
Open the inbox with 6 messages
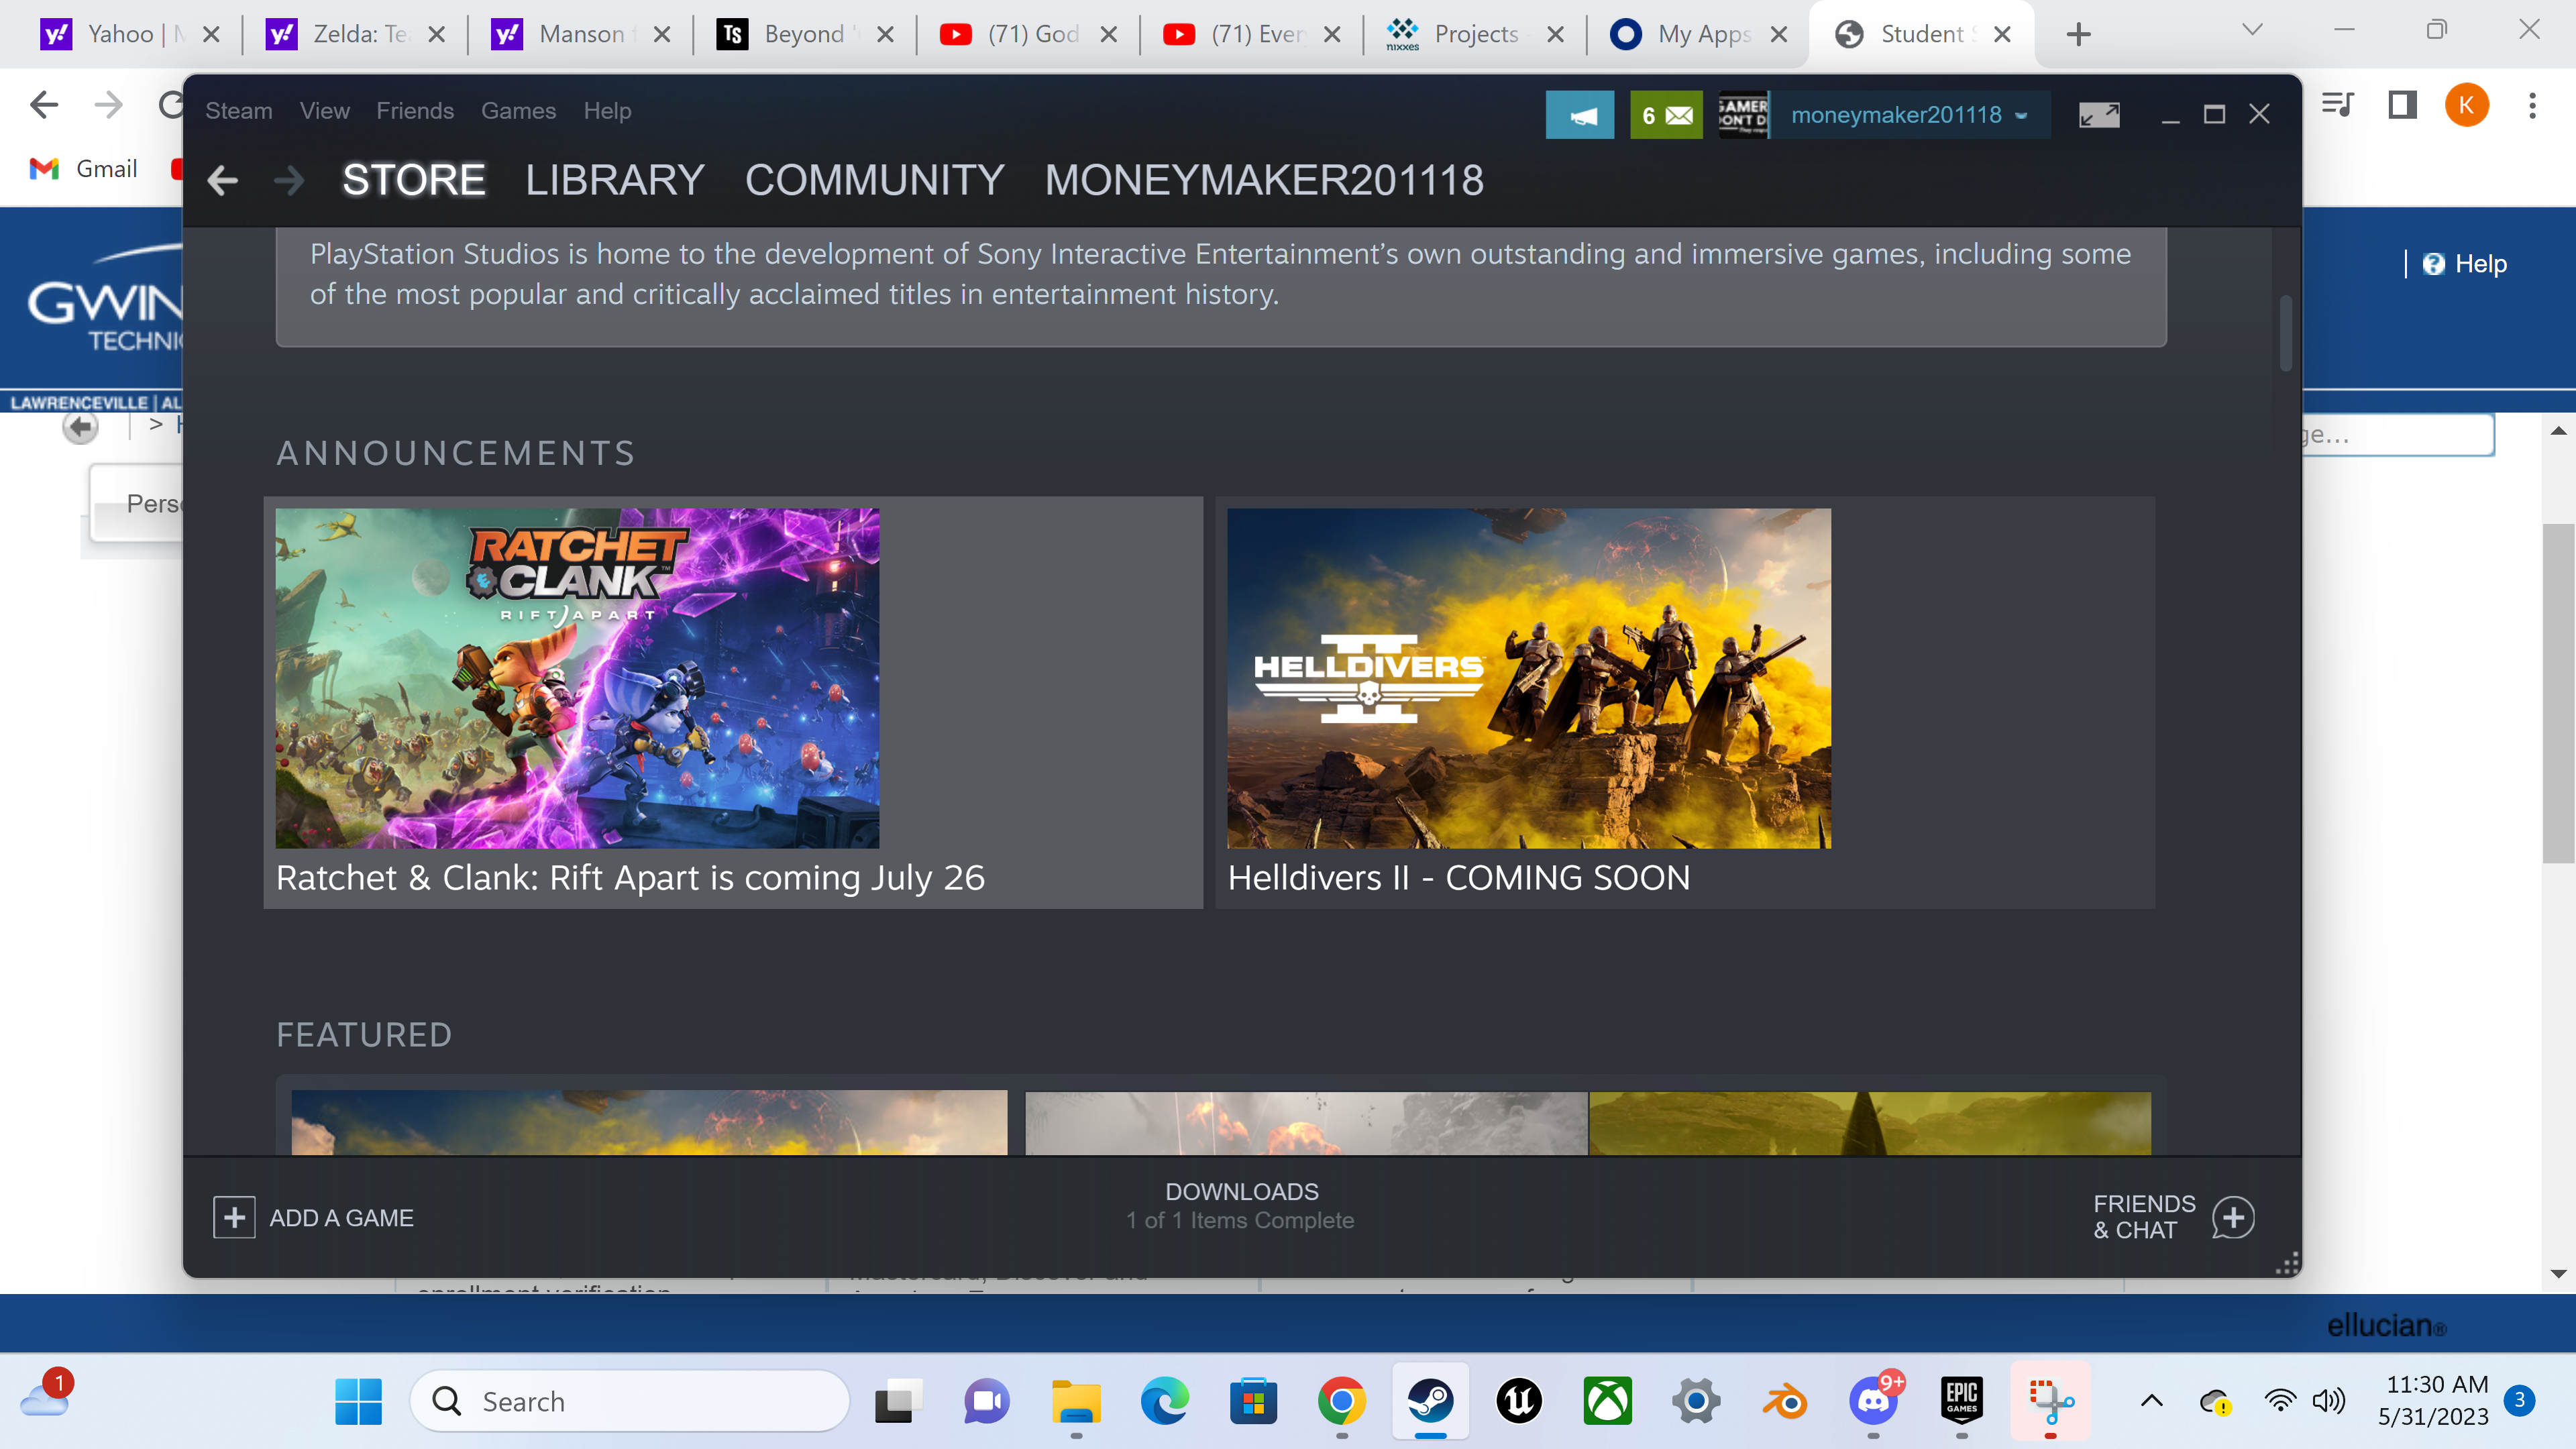1666,115
